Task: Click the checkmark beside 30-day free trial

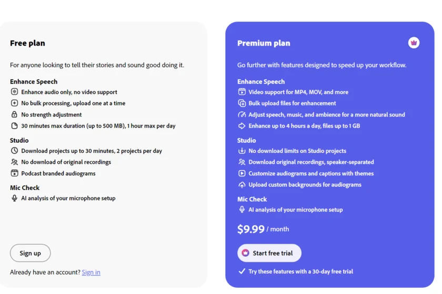Action: [242, 271]
